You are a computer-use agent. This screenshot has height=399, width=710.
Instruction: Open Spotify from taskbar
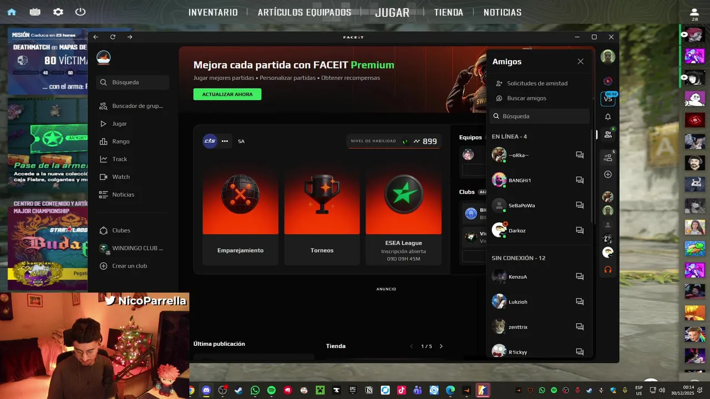pyautogui.click(x=271, y=390)
